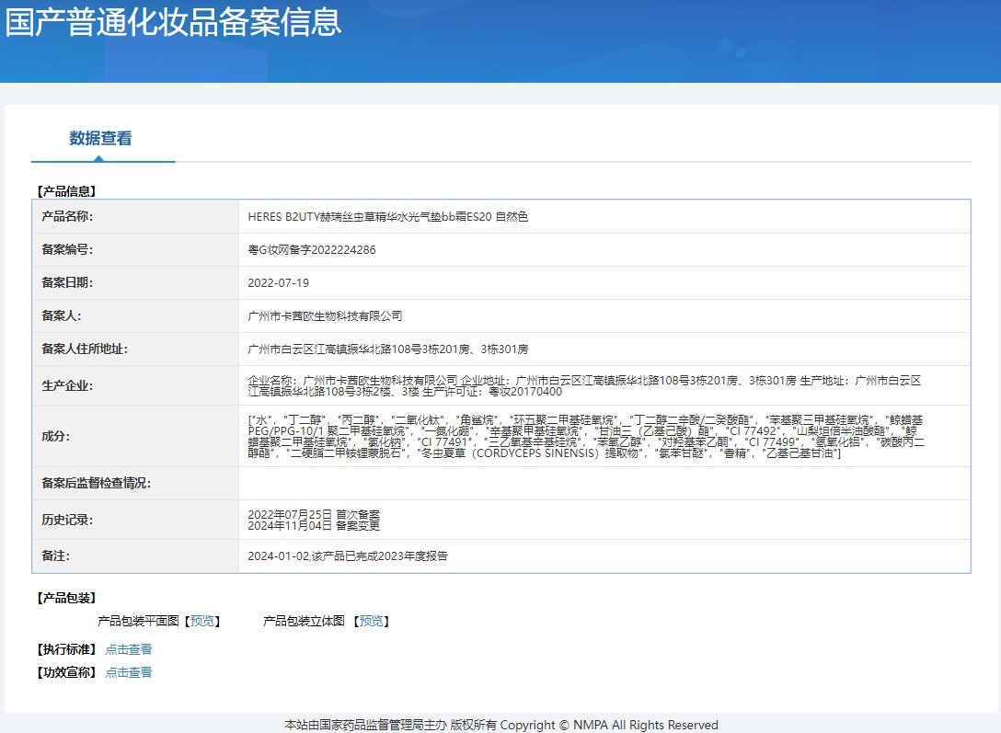Select the 粤G妆网备字2022224286 filing number
This screenshot has height=733, width=1001.
pyautogui.click(x=312, y=250)
